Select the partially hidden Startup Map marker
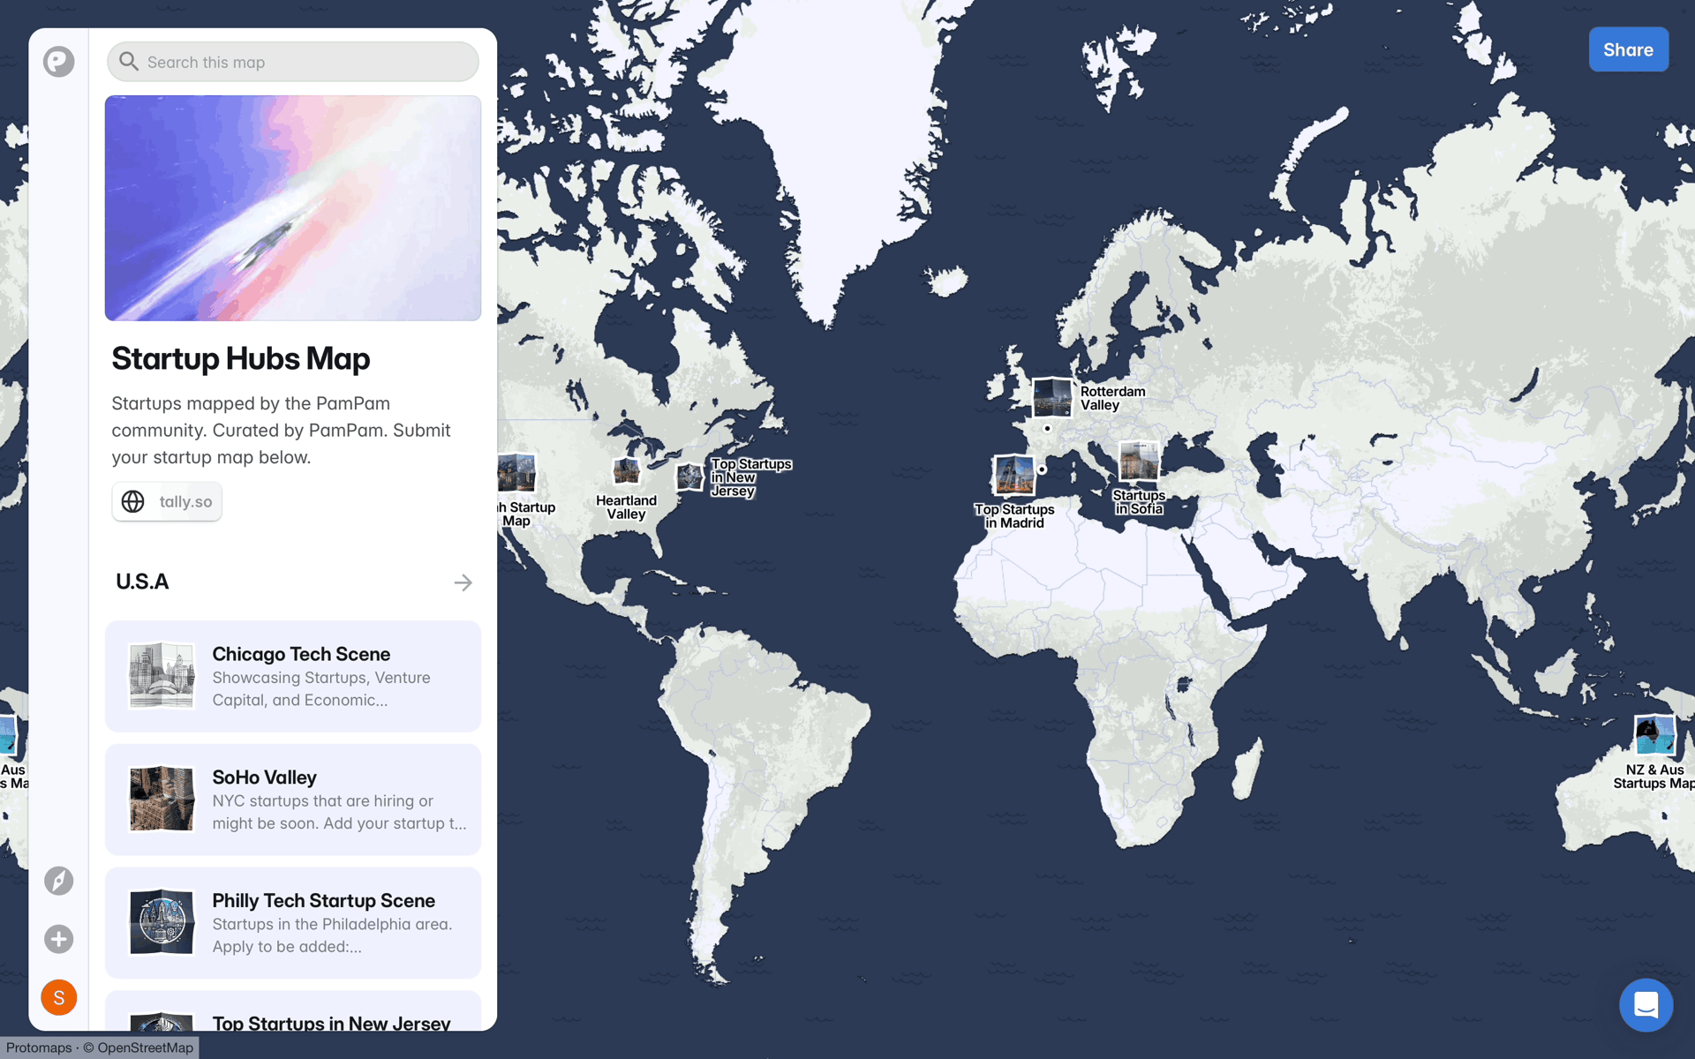The image size is (1695, 1059). point(517,473)
